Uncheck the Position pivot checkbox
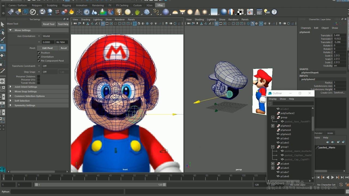The width and height of the screenshot is (349, 196). (38, 53)
